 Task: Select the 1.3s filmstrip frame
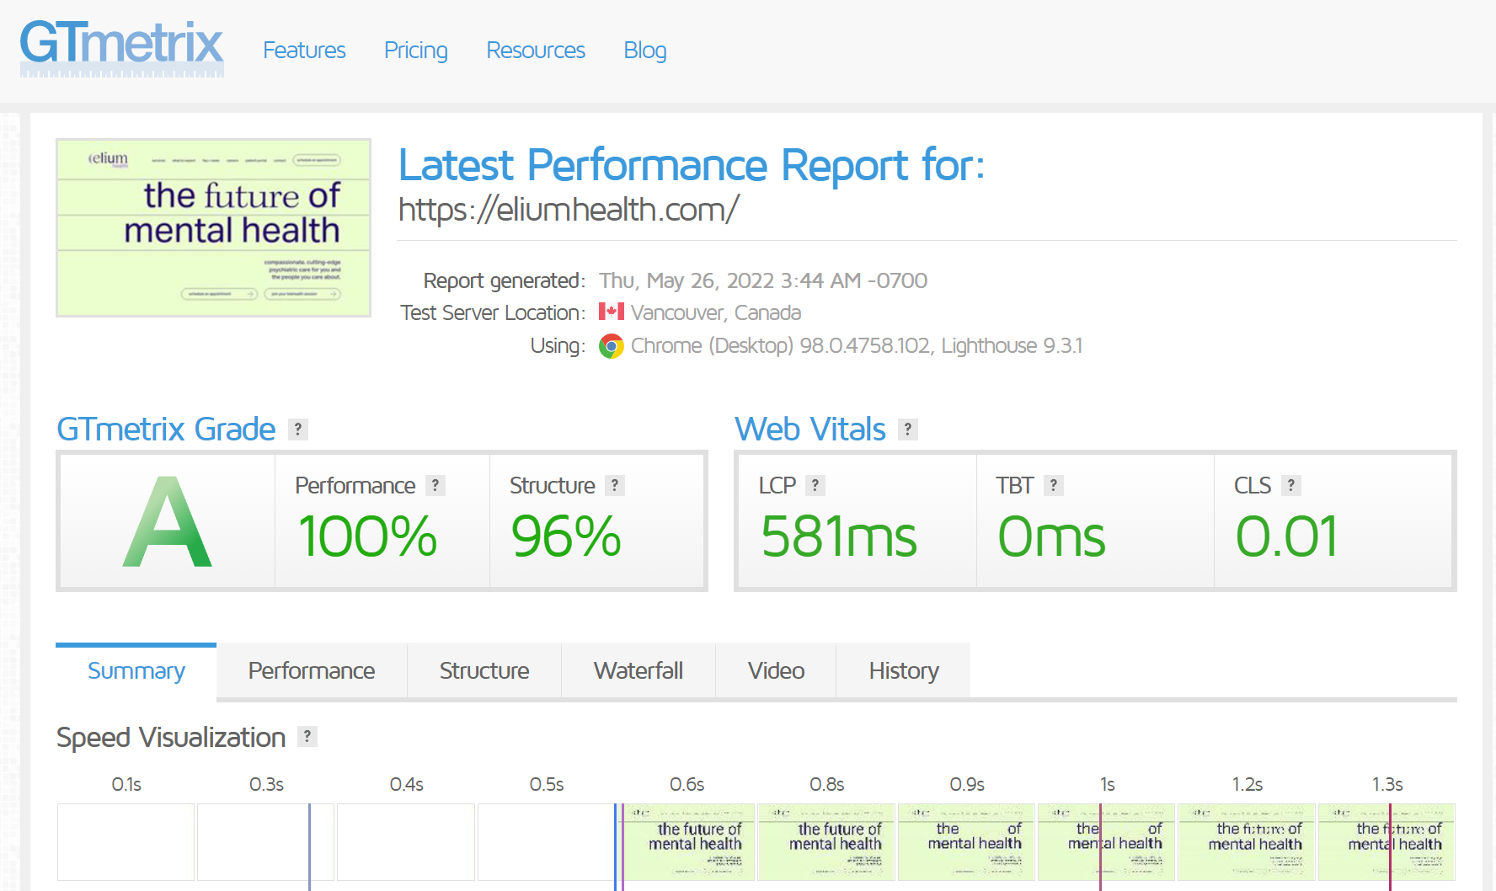click(1387, 842)
